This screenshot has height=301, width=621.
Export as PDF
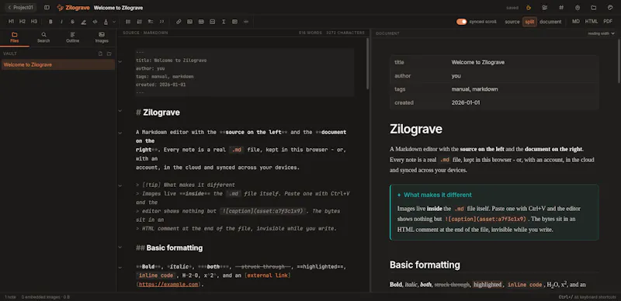[x=608, y=22]
